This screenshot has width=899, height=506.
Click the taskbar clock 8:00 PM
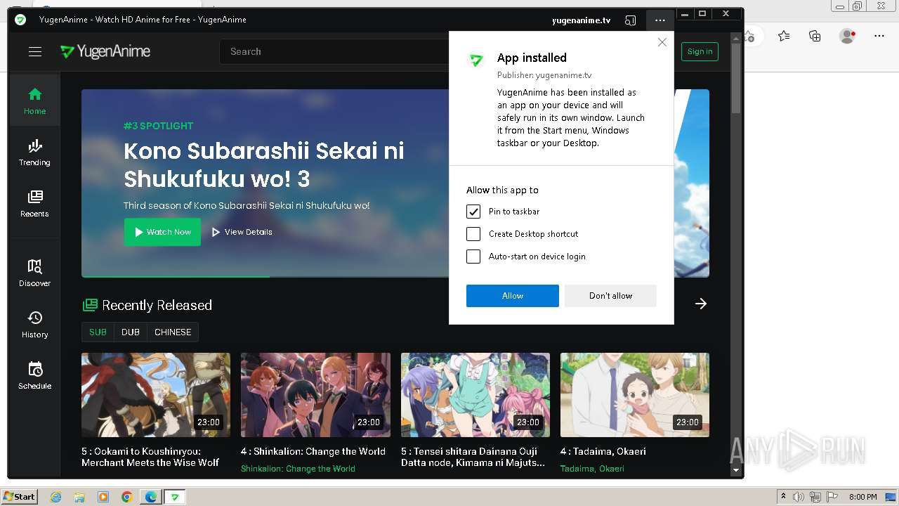[x=863, y=497]
